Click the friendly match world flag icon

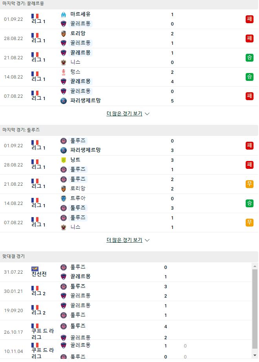pos(35,269)
